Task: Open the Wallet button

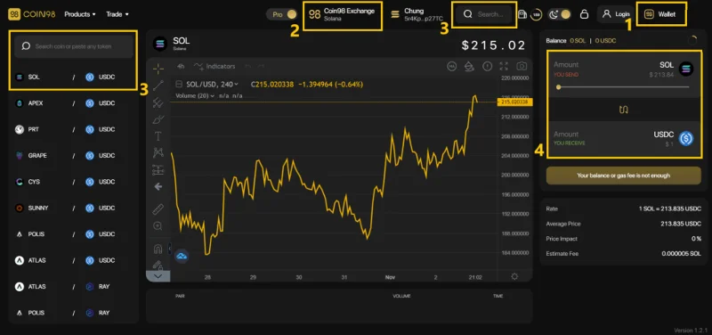Action: (x=660, y=14)
